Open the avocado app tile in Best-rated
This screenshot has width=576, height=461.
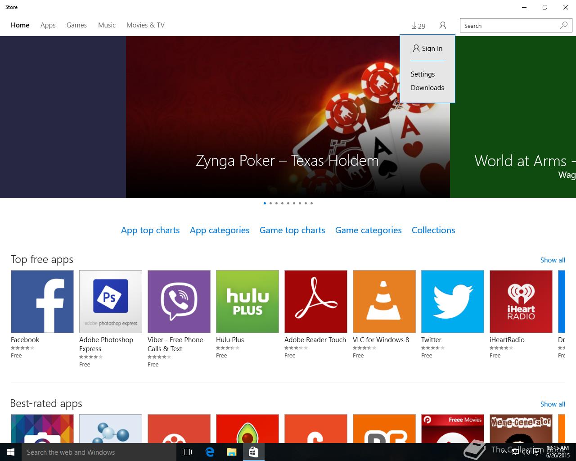pos(247,429)
